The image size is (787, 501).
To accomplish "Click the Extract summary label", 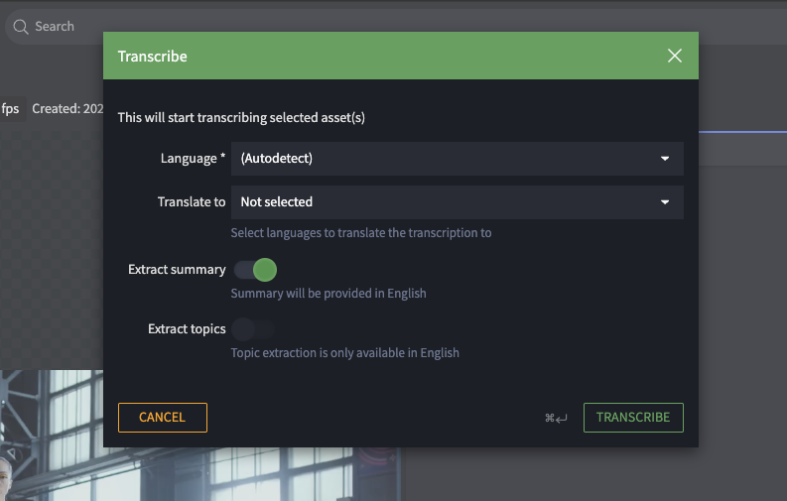I will pyautogui.click(x=177, y=270).
